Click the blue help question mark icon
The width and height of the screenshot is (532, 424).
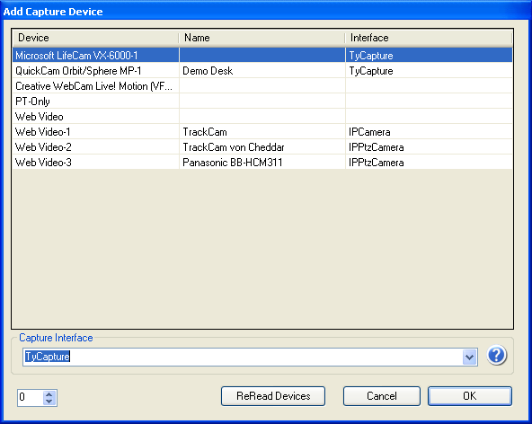point(496,356)
